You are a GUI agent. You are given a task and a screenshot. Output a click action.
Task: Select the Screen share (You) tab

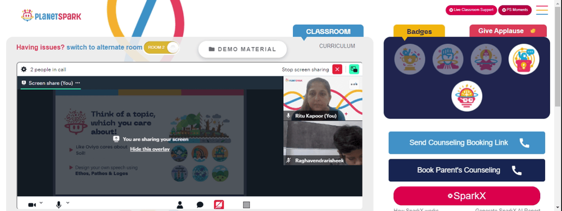pos(51,83)
